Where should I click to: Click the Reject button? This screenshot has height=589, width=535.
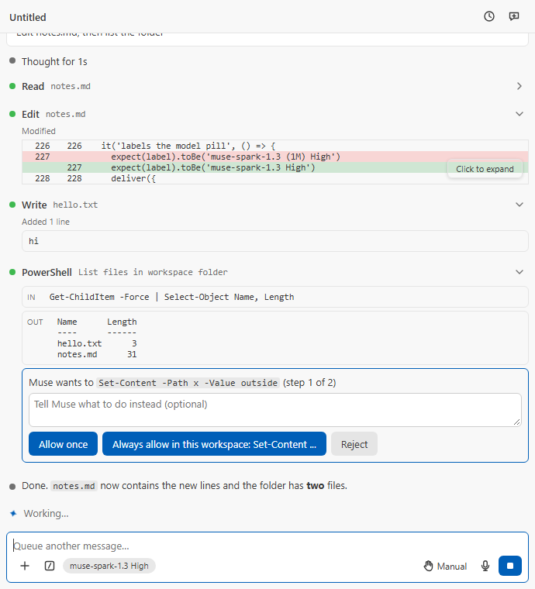click(x=354, y=444)
